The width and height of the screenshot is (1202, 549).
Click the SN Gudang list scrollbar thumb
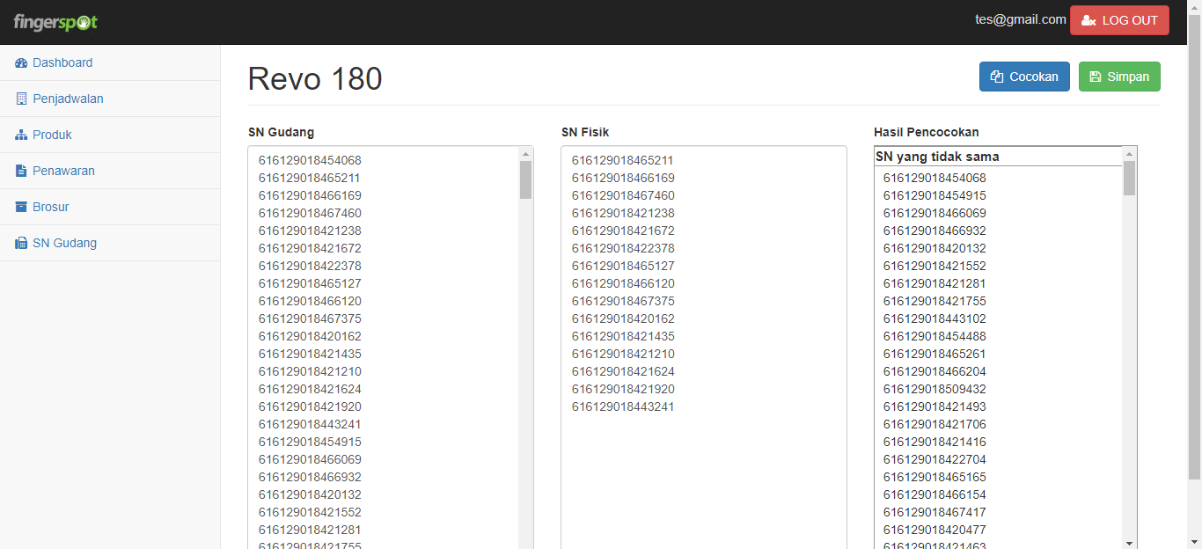[x=525, y=179]
